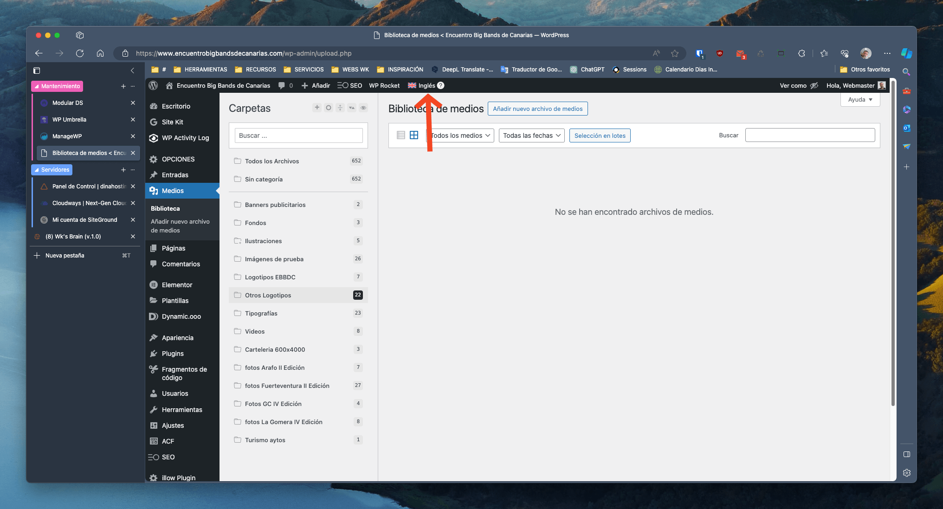Switch media library to grid view
Screen dimensions: 943x509
pos(414,135)
